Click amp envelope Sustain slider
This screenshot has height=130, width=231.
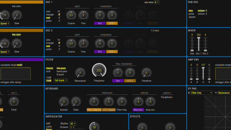pos(203,73)
